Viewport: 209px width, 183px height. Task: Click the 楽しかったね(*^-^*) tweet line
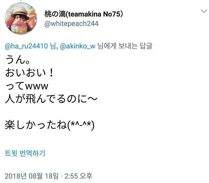50,125
